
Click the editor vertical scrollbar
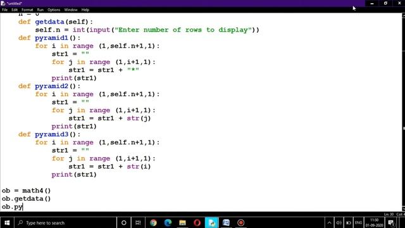tap(404, 112)
